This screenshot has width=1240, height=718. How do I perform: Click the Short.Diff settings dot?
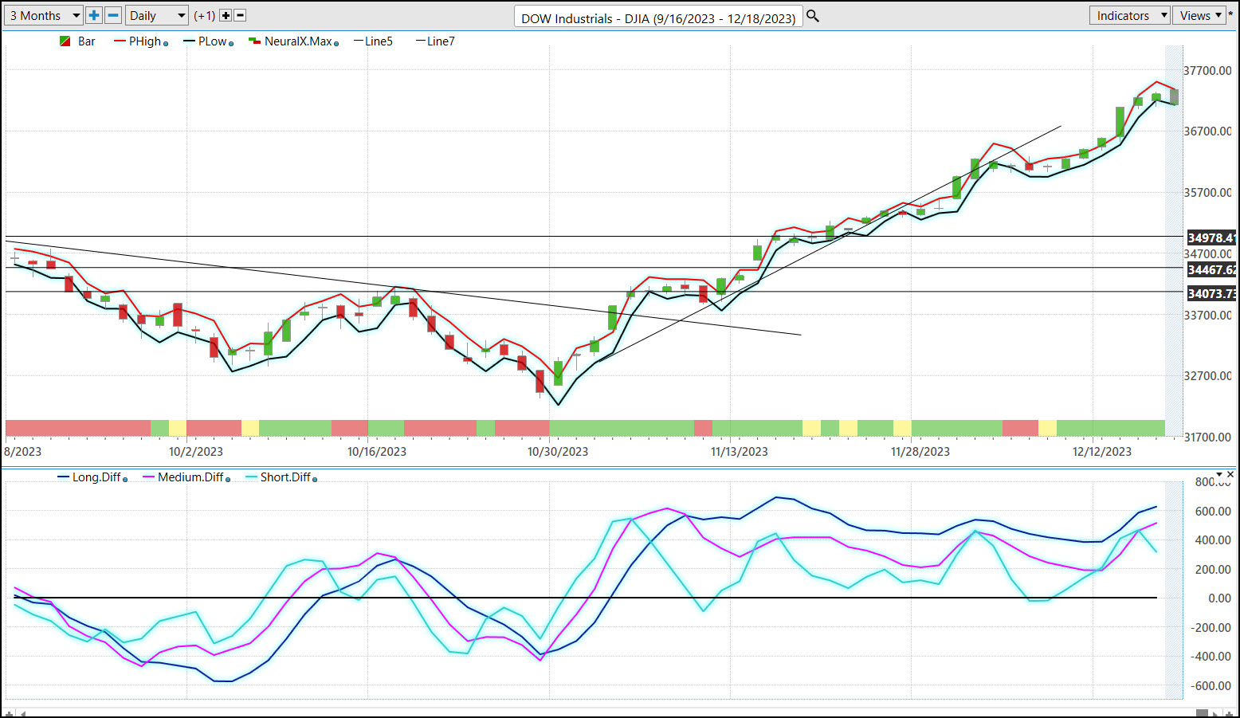315,480
